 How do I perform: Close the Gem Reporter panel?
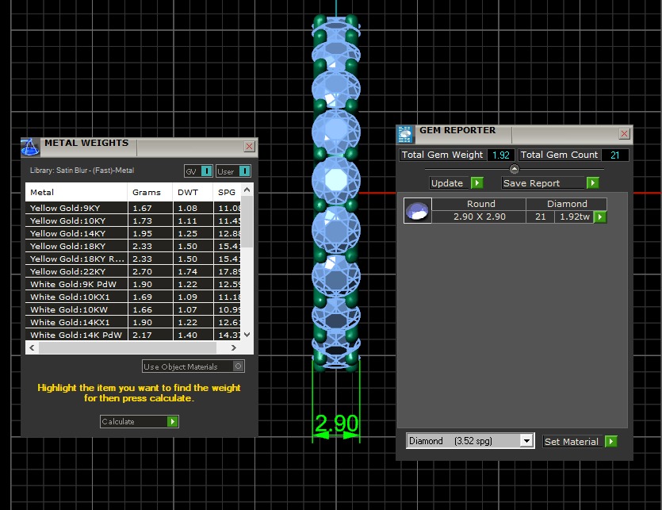[x=625, y=134]
